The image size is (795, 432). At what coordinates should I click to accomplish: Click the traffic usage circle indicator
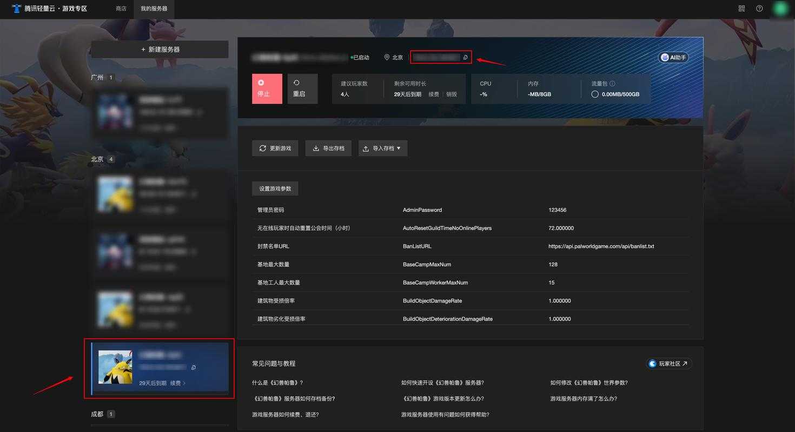595,94
